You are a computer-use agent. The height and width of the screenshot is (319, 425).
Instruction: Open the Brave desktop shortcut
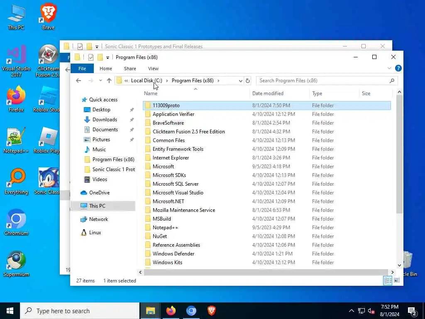pos(48,17)
